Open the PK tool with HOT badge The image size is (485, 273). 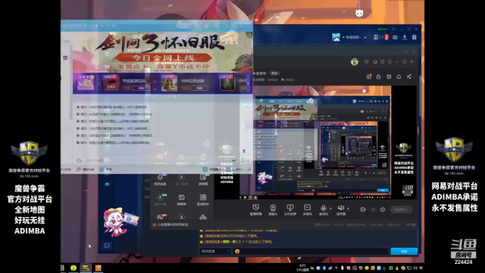click(x=160, y=217)
